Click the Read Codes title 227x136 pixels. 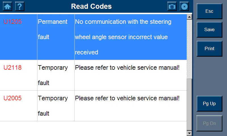(91, 6)
